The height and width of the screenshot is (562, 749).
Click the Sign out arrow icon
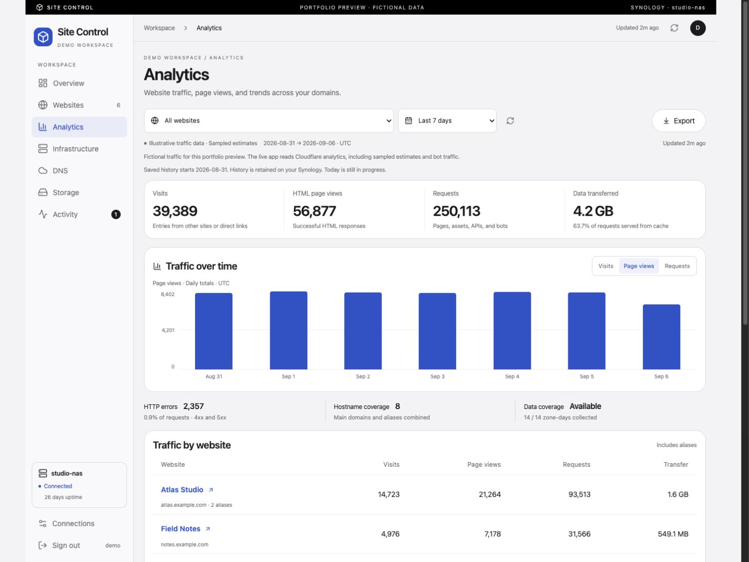pyautogui.click(x=43, y=545)
